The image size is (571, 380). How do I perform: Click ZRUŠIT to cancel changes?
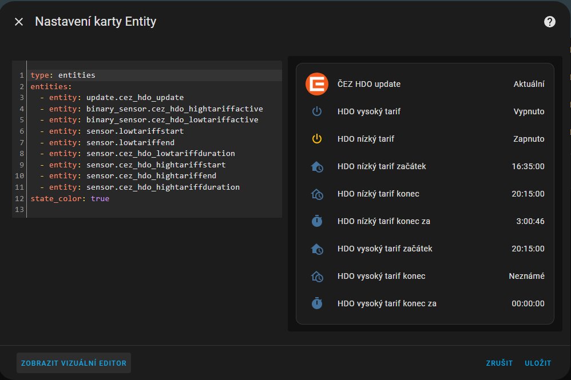tap(499, 363)
